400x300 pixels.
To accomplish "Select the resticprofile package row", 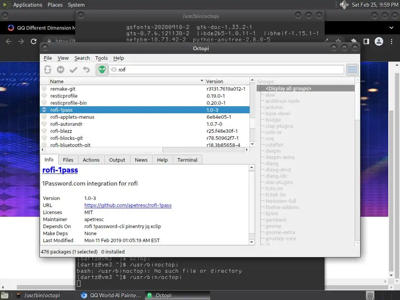I will click(145, 96).
